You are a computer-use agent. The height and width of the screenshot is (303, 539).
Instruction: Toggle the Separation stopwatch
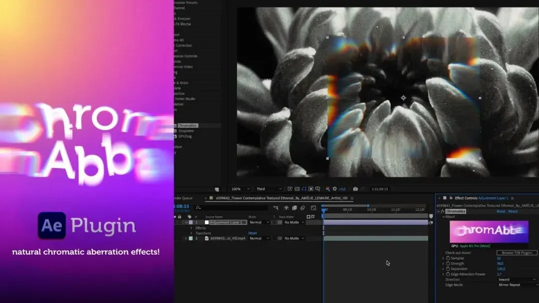click(x=448, y=269)
